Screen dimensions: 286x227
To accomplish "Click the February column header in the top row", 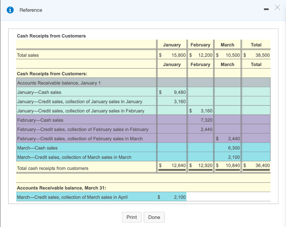I will pos(201,45).
